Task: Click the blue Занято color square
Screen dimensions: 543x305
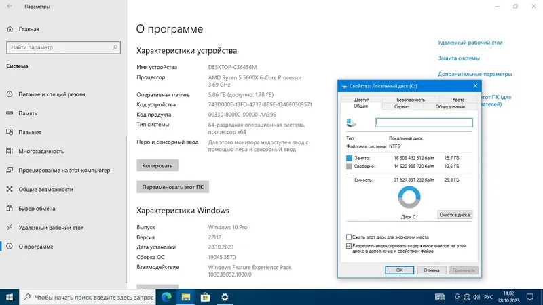Action: [x=349, y=158]
